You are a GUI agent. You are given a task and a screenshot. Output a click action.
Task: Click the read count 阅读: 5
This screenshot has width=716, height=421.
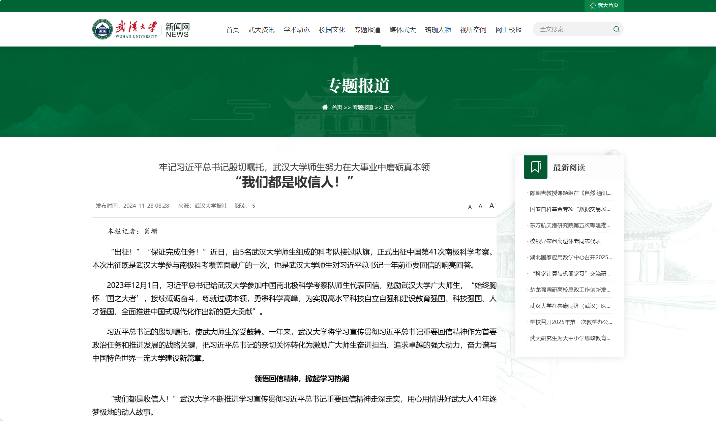245,206
